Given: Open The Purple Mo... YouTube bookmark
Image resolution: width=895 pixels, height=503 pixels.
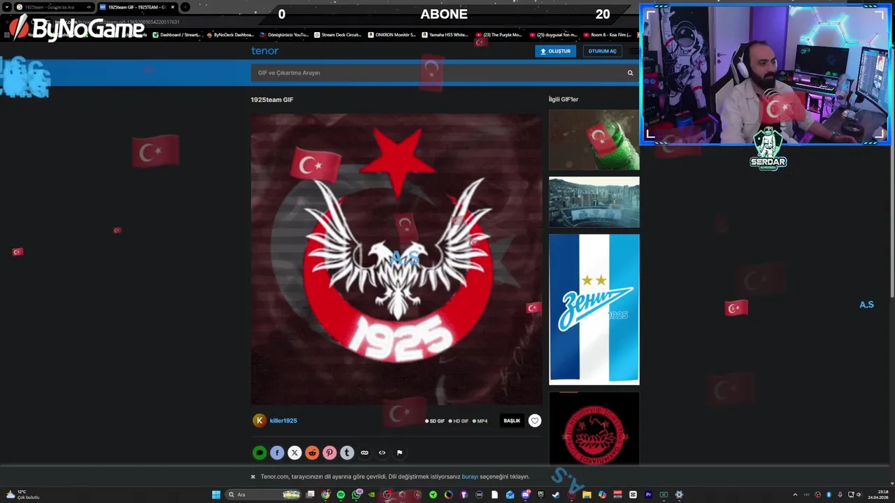Looking at the screenshot, I should tap(499, 34).
